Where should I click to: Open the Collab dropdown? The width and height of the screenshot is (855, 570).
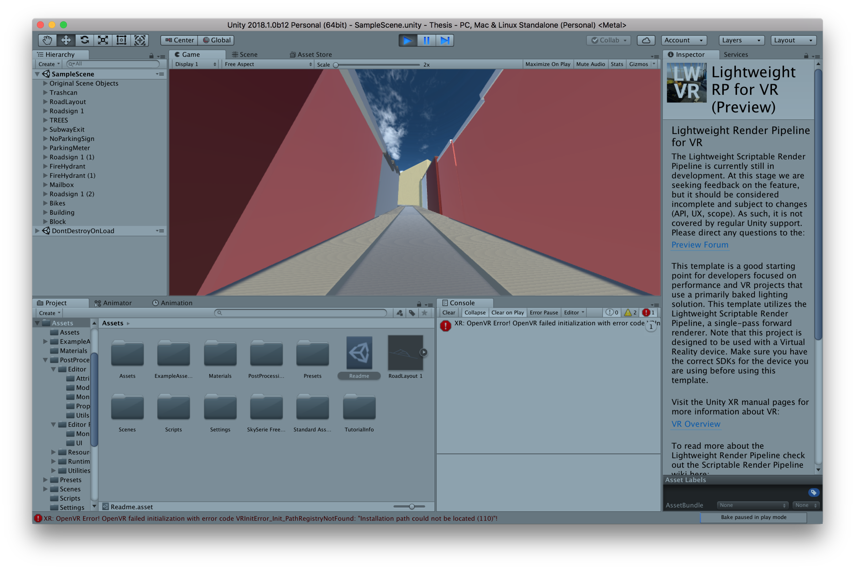pos(608,40)
